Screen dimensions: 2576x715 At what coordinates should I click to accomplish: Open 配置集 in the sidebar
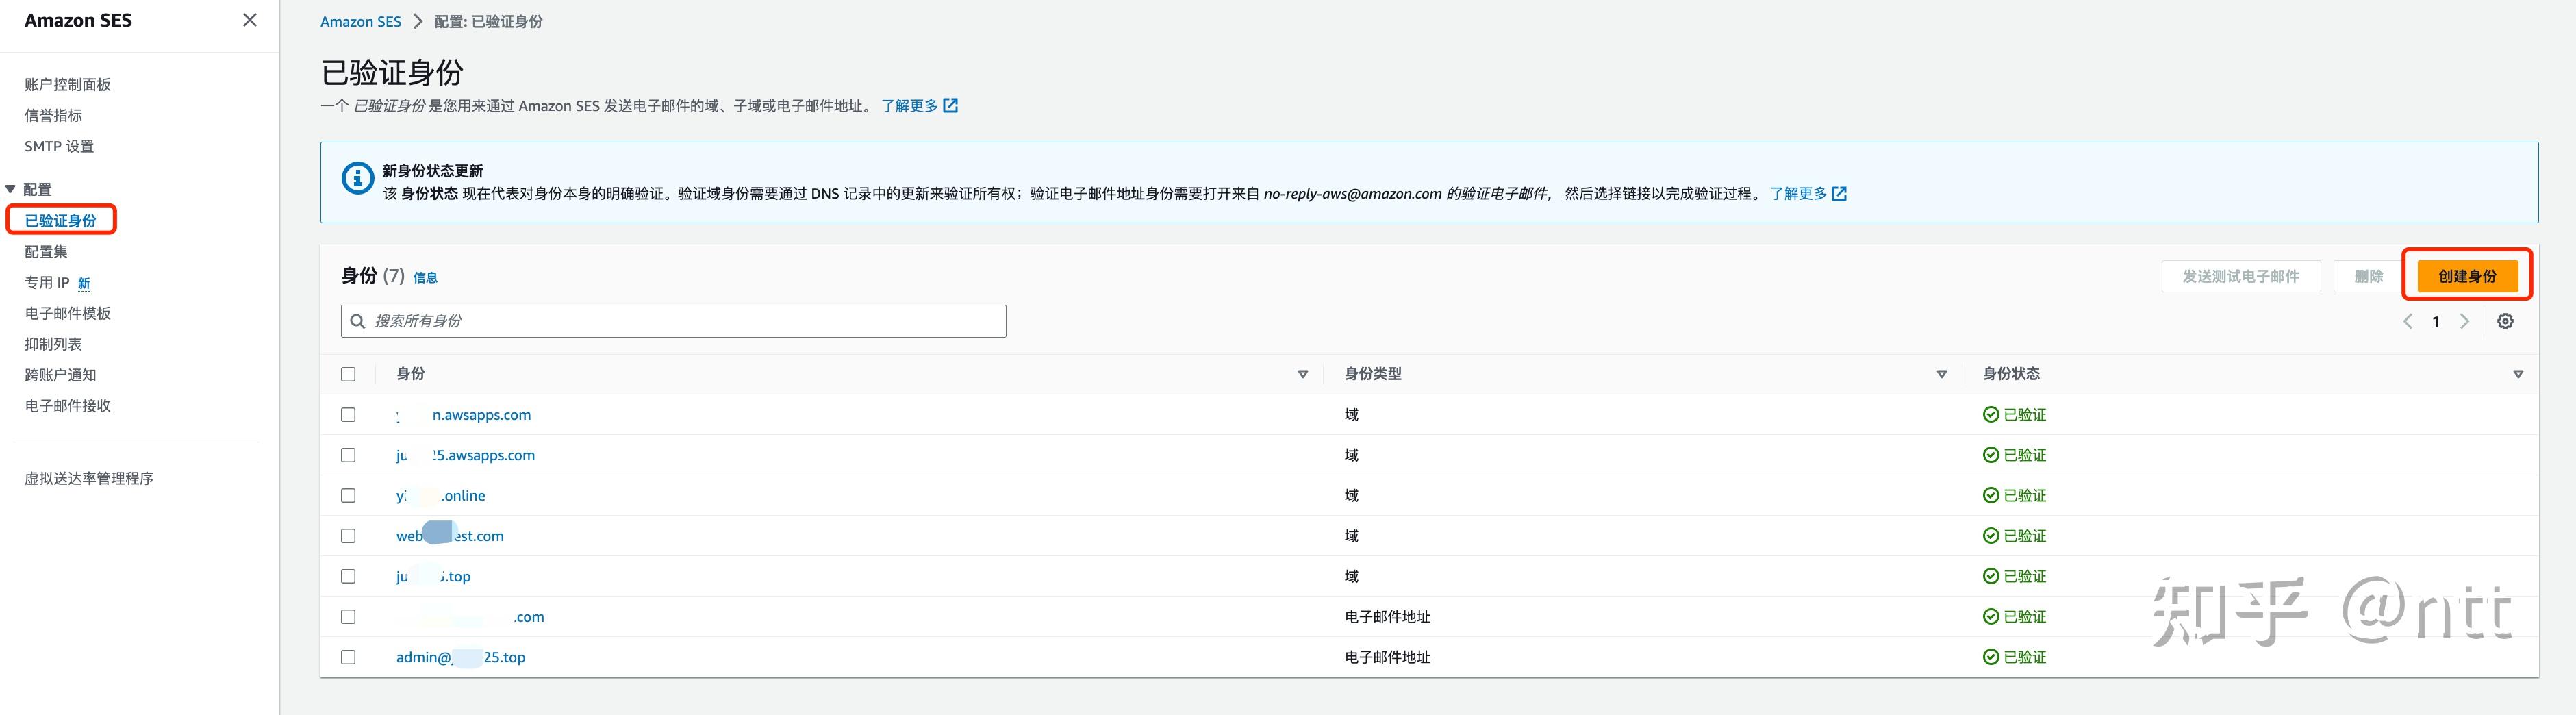tap(46, 252)
